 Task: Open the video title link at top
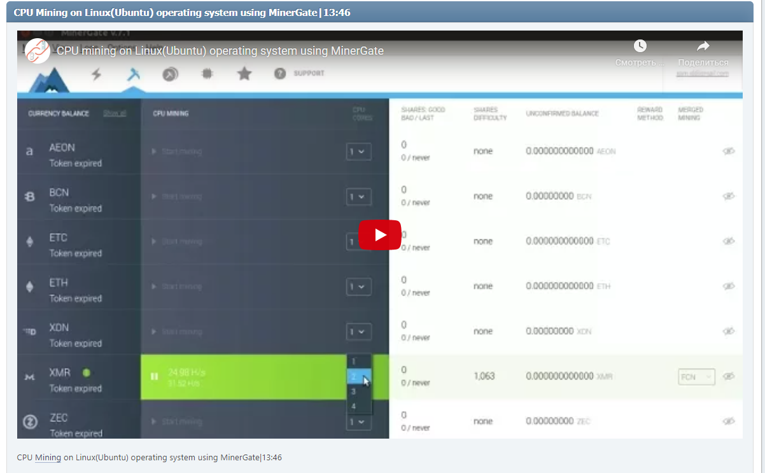pos(220,51)
